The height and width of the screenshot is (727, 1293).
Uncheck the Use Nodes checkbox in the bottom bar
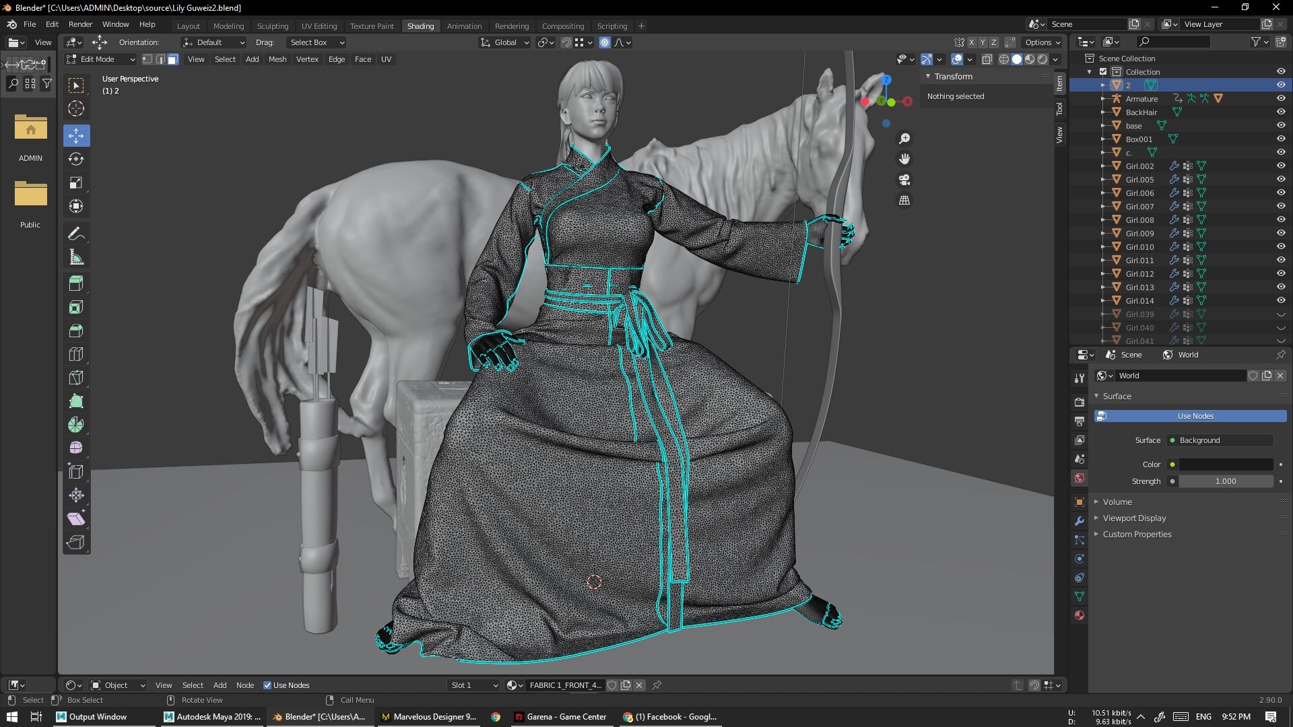point(267,685)
